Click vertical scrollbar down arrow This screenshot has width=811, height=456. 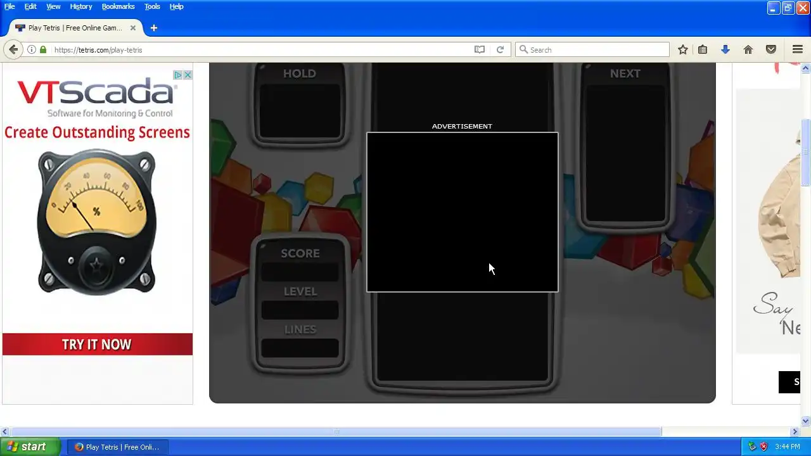pyautogui.click(x=806, y=421)
